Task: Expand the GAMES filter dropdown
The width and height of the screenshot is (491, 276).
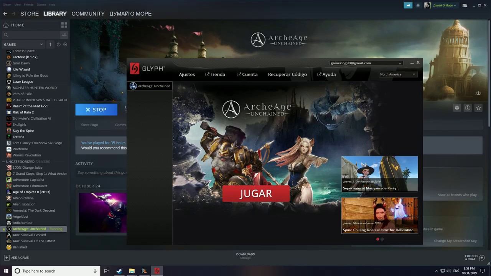Action: click(23, 44)
